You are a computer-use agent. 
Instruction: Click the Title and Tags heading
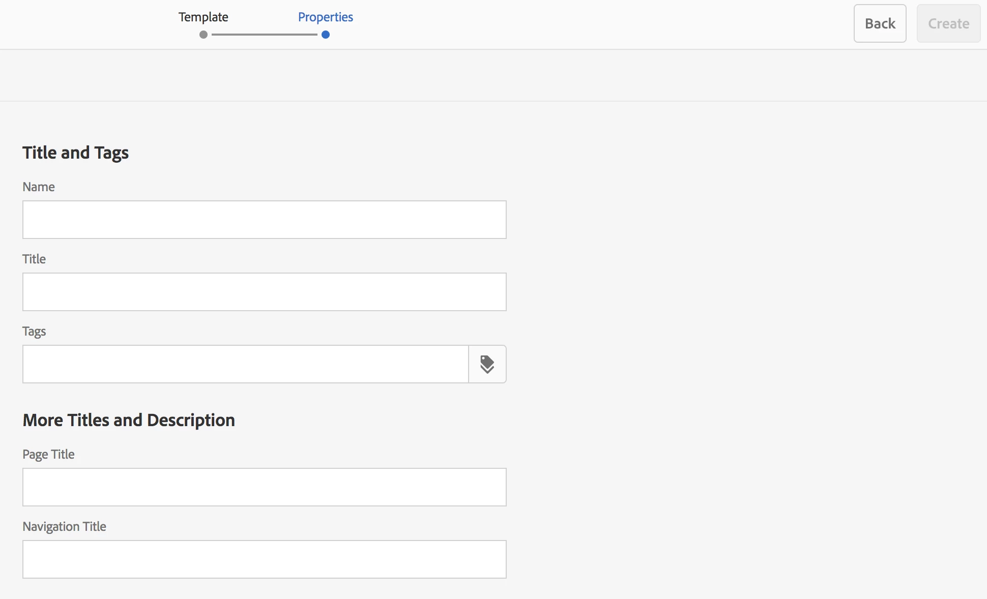pyautogui.click(x=75, y=153)
